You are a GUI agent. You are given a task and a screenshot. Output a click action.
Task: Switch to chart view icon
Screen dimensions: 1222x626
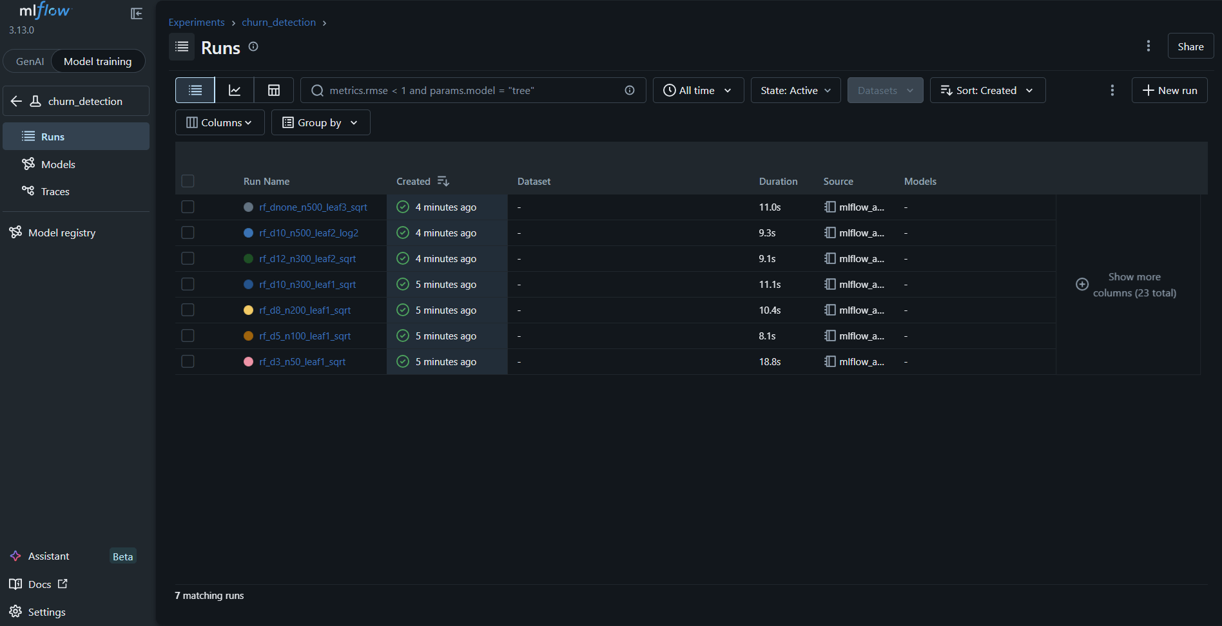[x=235, y=90]
